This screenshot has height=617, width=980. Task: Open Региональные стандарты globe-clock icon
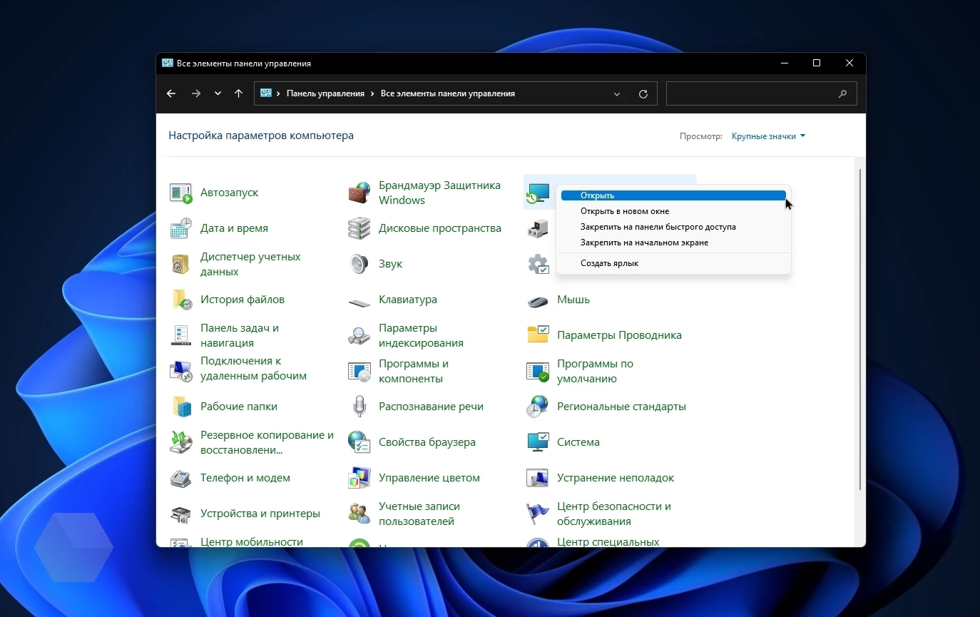pos(538,407)
